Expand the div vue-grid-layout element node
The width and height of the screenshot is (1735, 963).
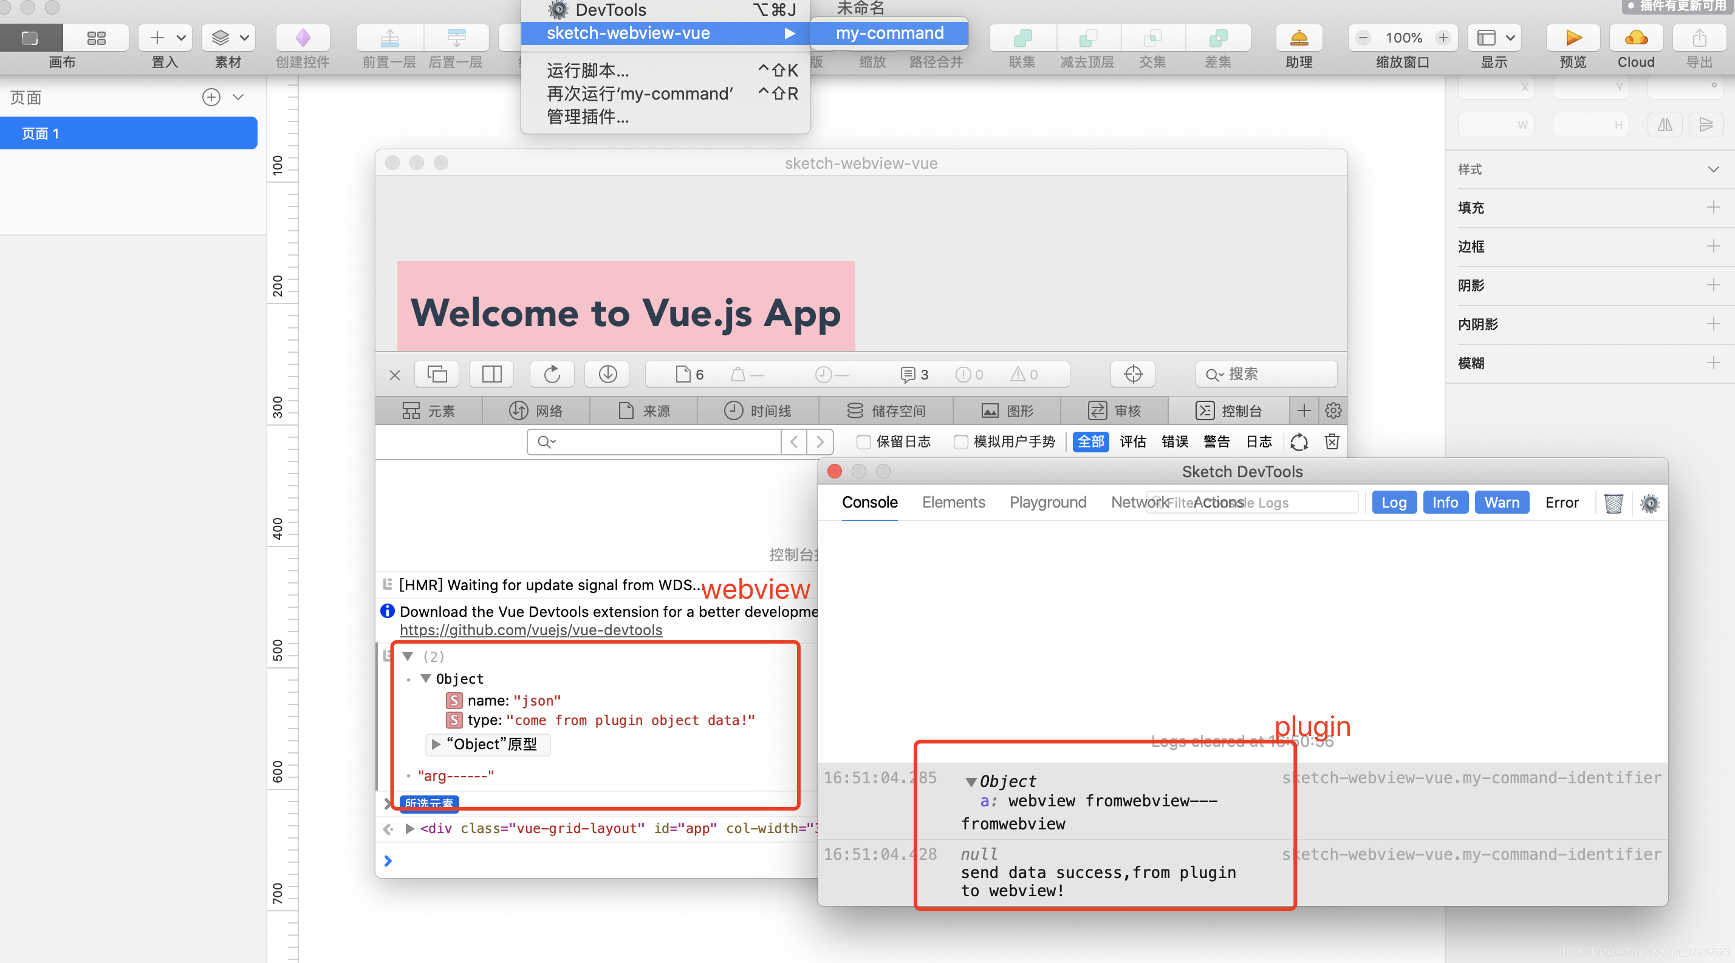click(x=409, y=828)
